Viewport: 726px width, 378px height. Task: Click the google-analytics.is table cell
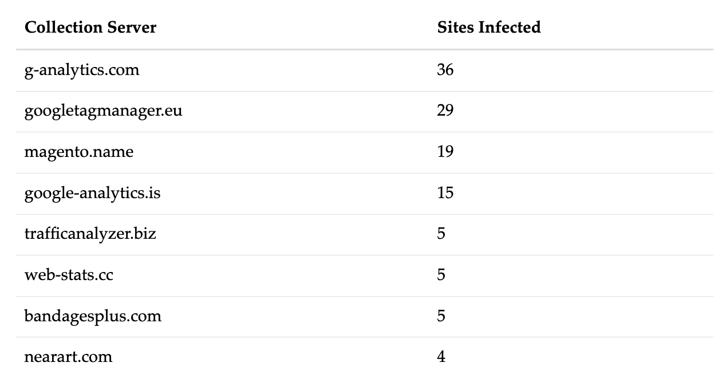pos(92,193)
